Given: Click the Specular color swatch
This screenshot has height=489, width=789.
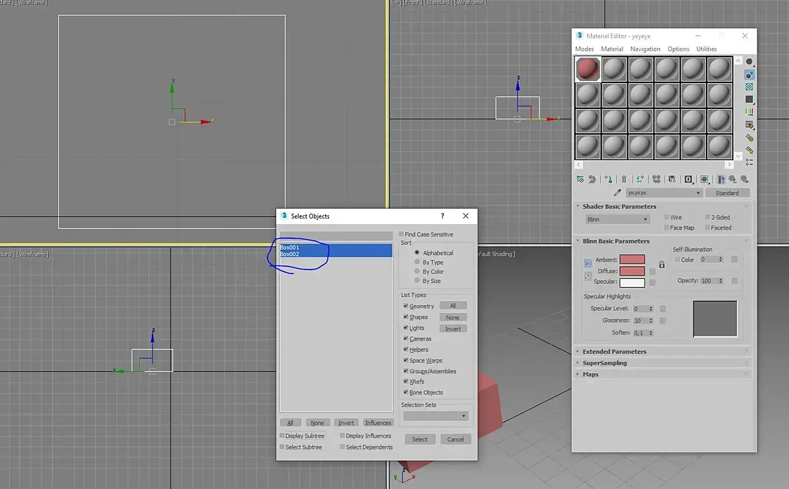Looking at the screenshot, I should click(632, 282).
